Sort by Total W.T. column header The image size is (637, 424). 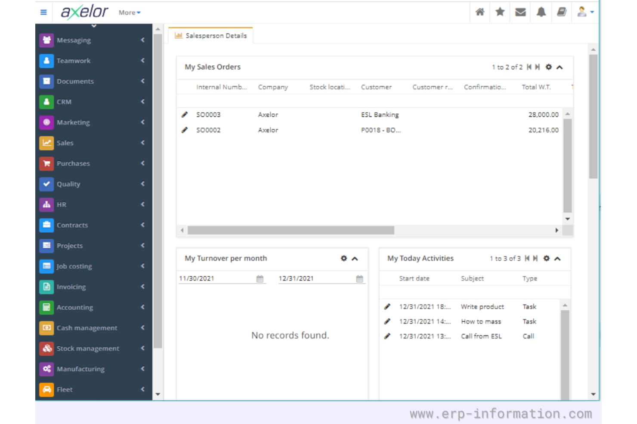[536, 87]
